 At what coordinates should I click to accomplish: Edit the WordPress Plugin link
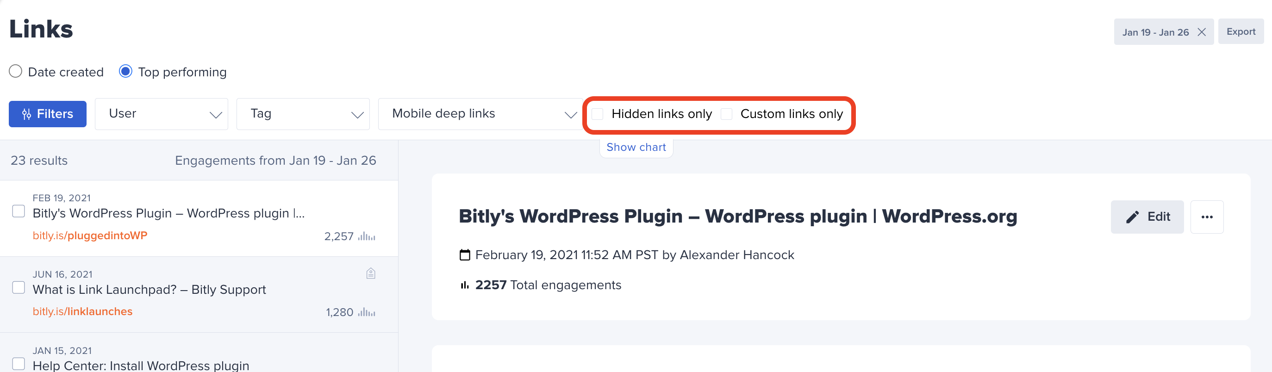(x=1147, y=217)
